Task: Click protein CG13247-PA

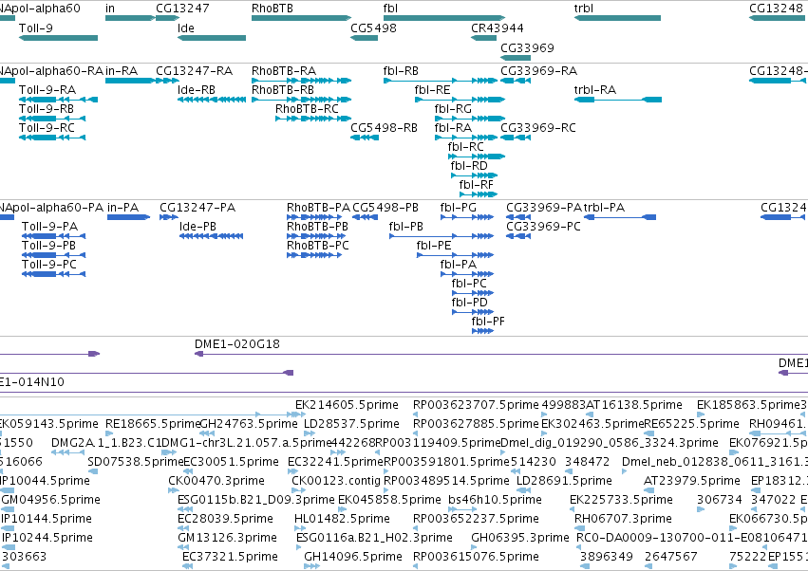Action: 169,217
